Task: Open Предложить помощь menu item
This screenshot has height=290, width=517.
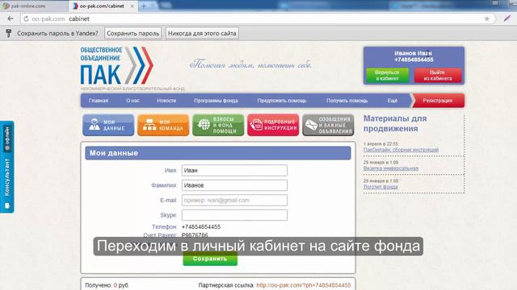Action: (x=282, y=101)
